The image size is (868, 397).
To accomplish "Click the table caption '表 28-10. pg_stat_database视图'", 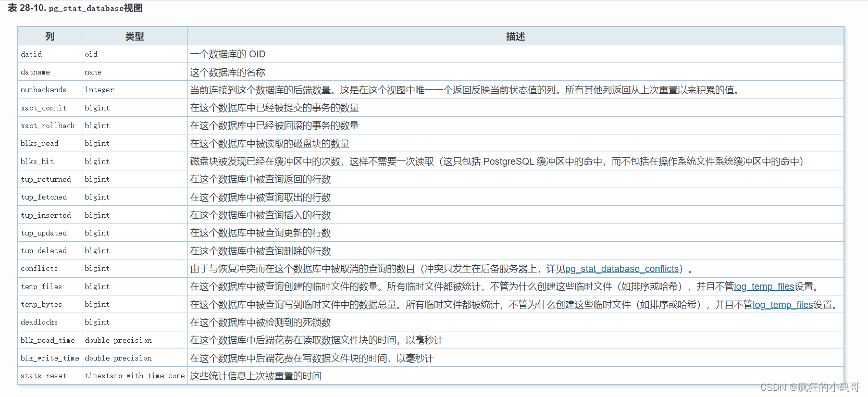I will [x=75, y=8].
